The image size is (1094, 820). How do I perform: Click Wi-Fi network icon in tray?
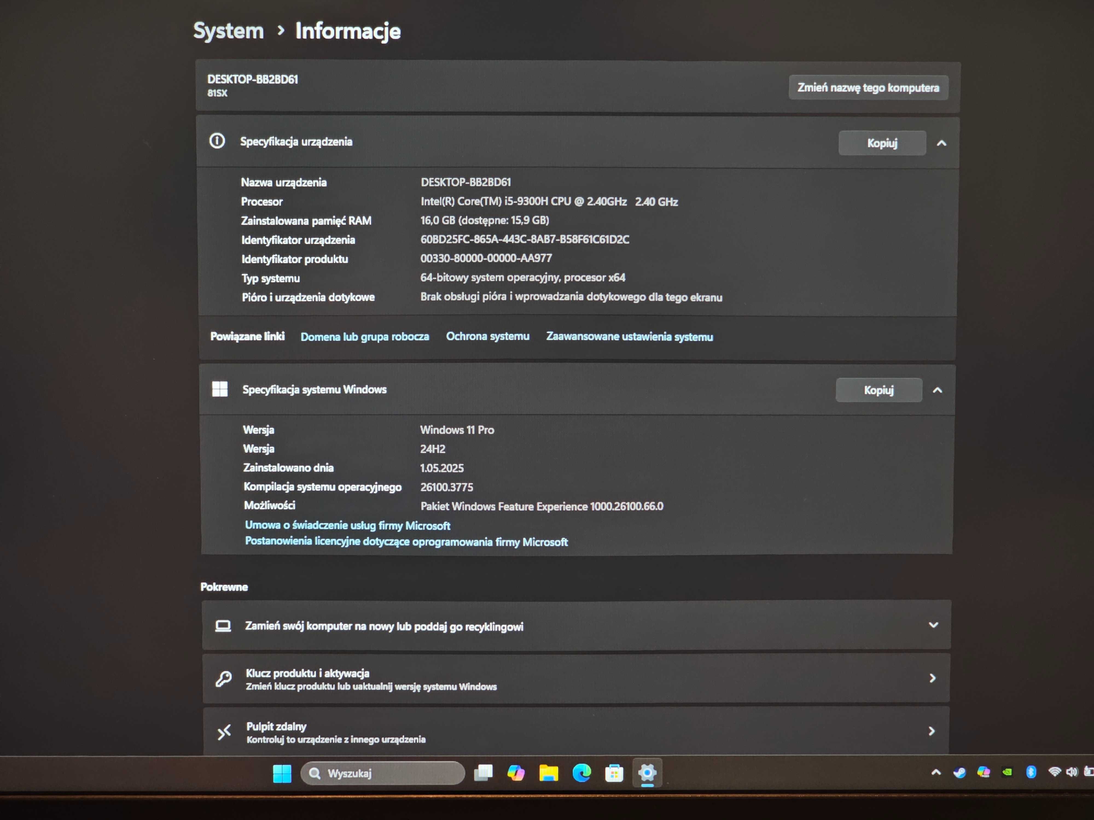(1054, 771)
